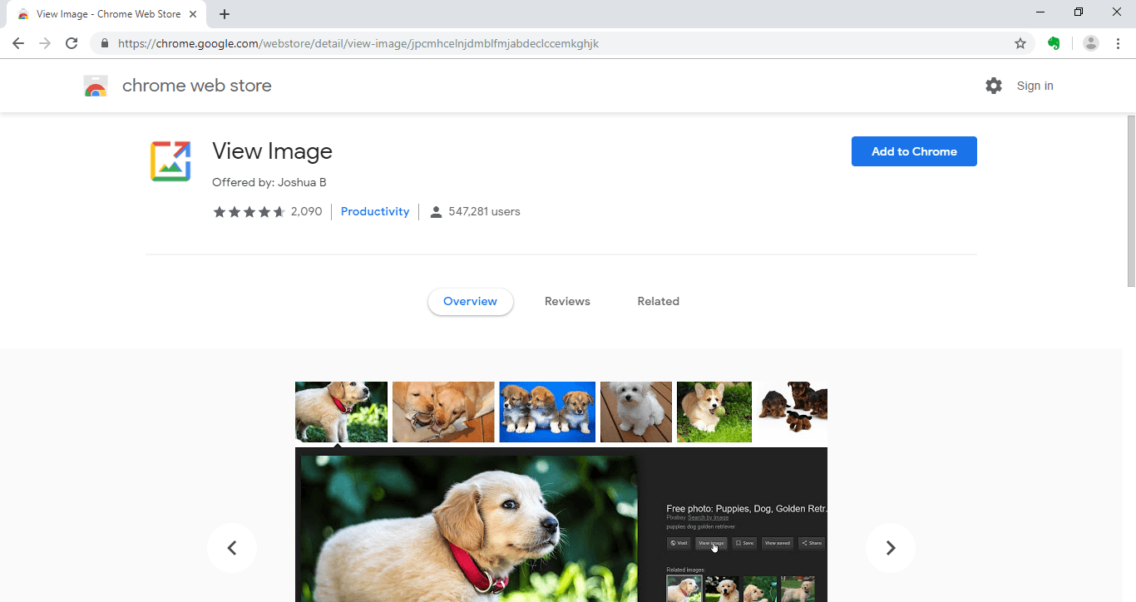
Task: Show next screenshot with right arrow
Action: [891, 548]
